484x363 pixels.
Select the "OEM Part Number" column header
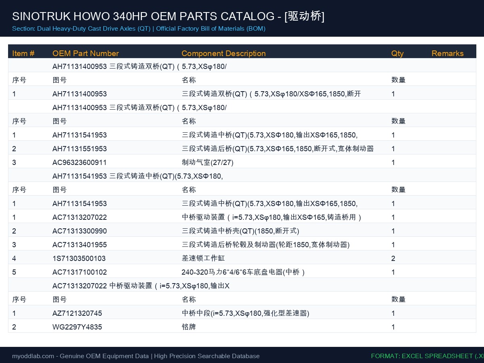coord(86,53)
